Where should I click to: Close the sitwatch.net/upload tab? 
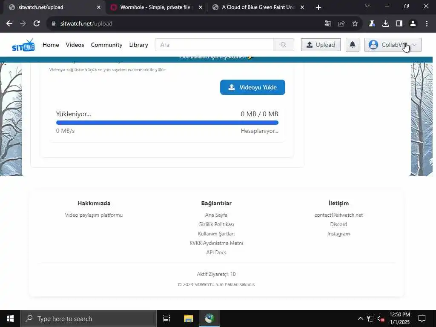[99, 7]
